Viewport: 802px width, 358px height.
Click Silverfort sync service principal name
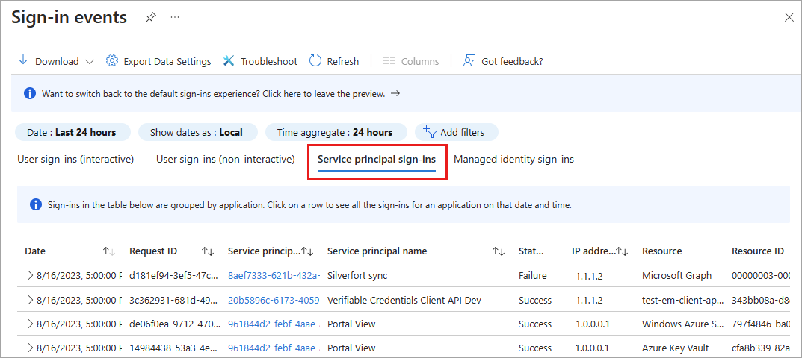357,275
